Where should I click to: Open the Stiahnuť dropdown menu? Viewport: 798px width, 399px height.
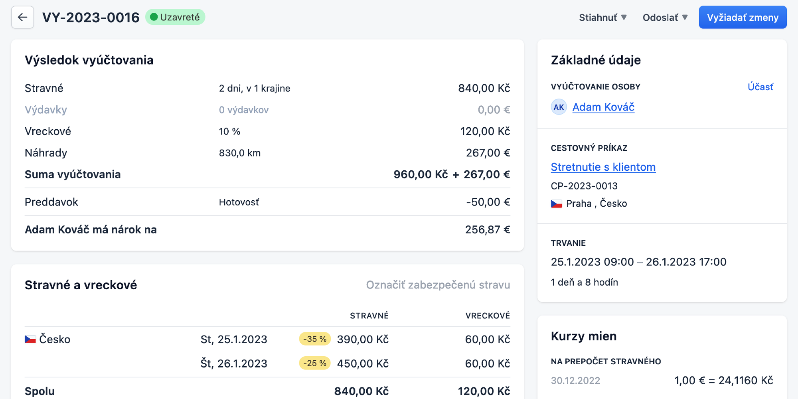click(602, 18)
